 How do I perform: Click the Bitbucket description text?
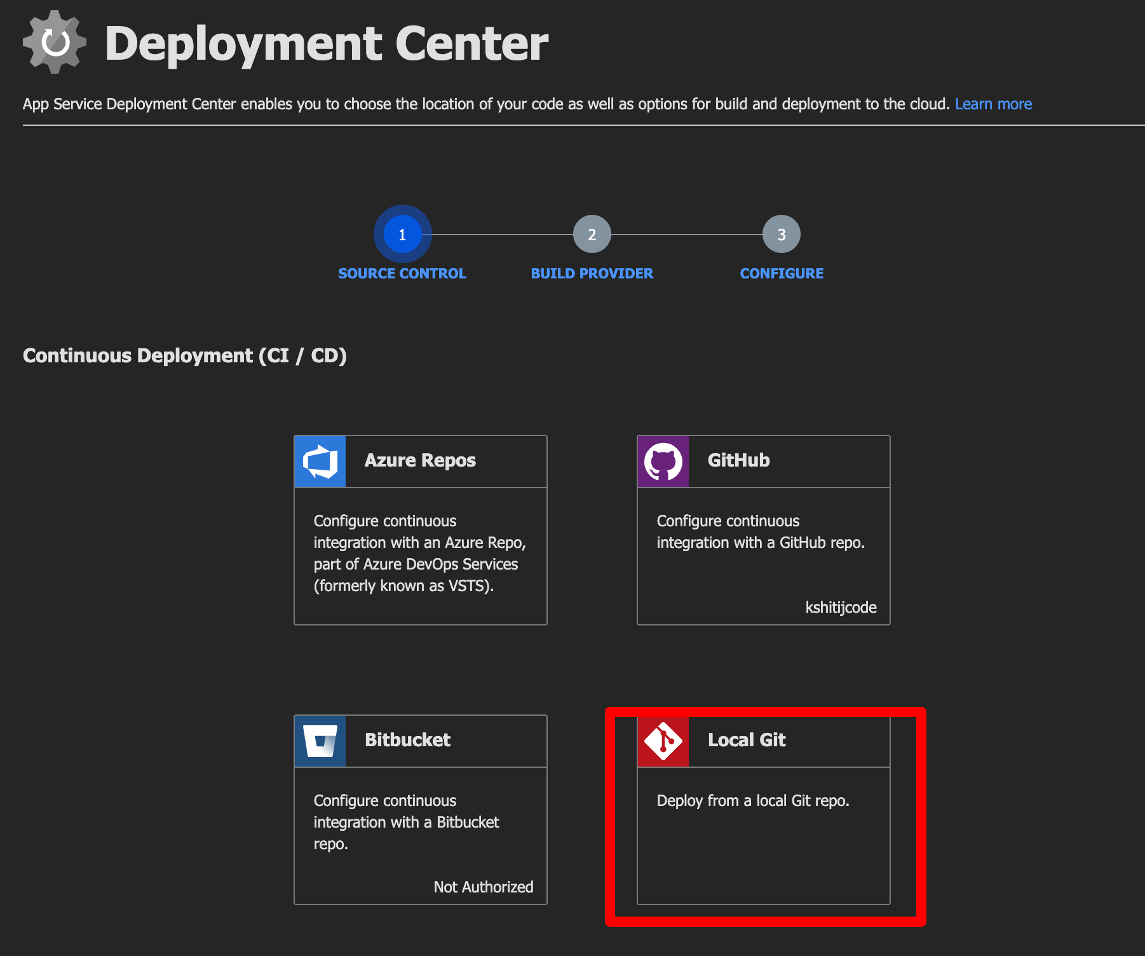(x=407, y=822)
